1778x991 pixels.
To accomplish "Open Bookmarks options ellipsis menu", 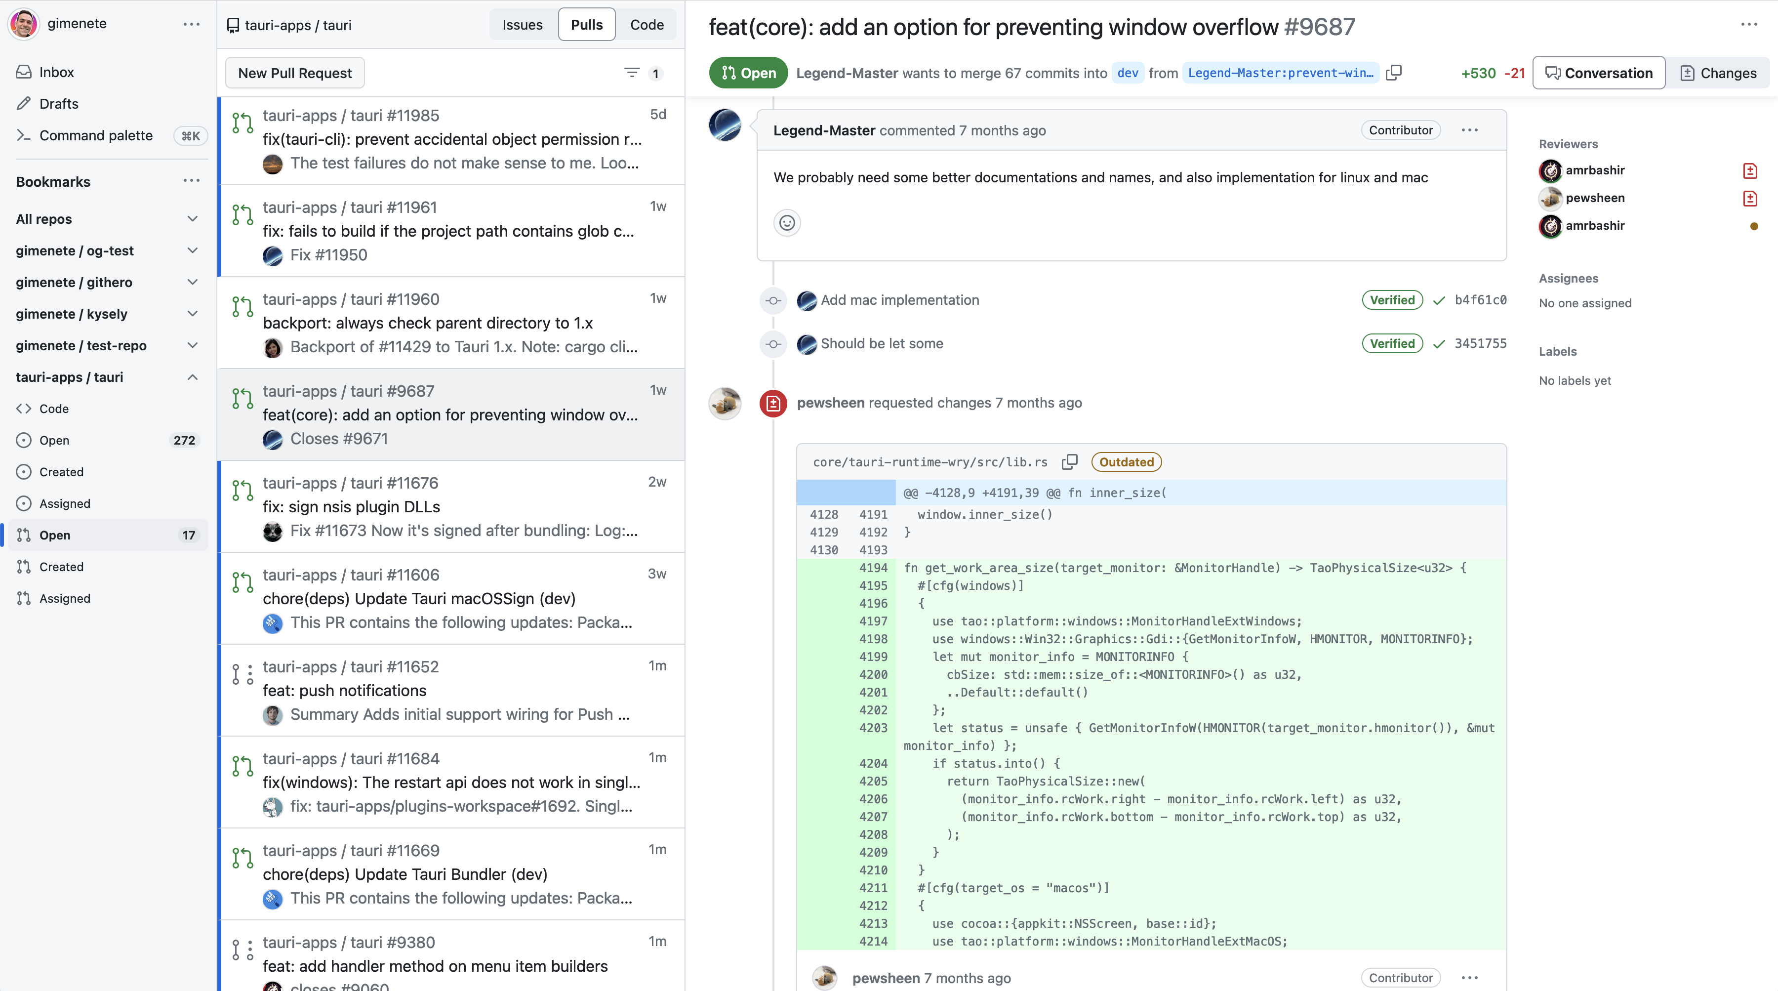I will tap(191, 181).
